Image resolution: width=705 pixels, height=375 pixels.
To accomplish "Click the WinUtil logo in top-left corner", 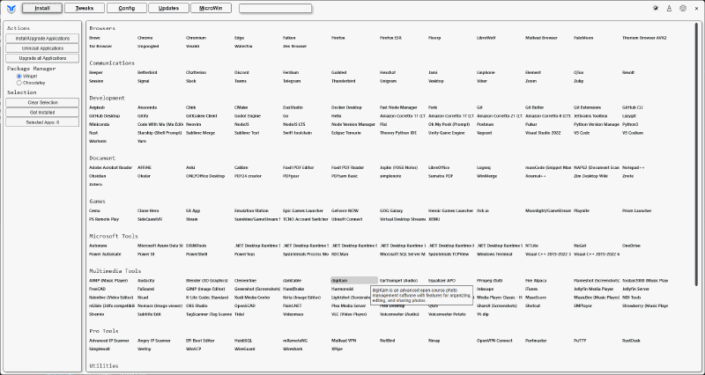I will coord(8,8).
